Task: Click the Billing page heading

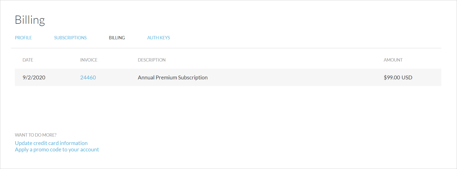Action: pos(30,20)
